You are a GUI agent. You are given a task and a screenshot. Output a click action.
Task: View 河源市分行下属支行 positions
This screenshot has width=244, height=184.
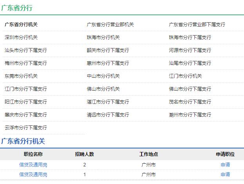coord(190,50)
